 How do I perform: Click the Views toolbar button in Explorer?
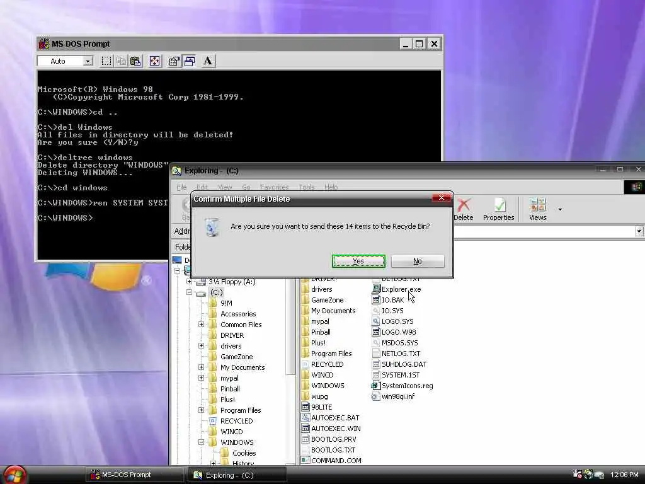point(538,209)
